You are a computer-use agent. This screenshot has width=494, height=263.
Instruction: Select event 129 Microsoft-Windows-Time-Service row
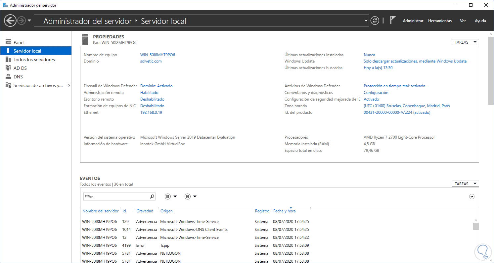click(196, 222)
